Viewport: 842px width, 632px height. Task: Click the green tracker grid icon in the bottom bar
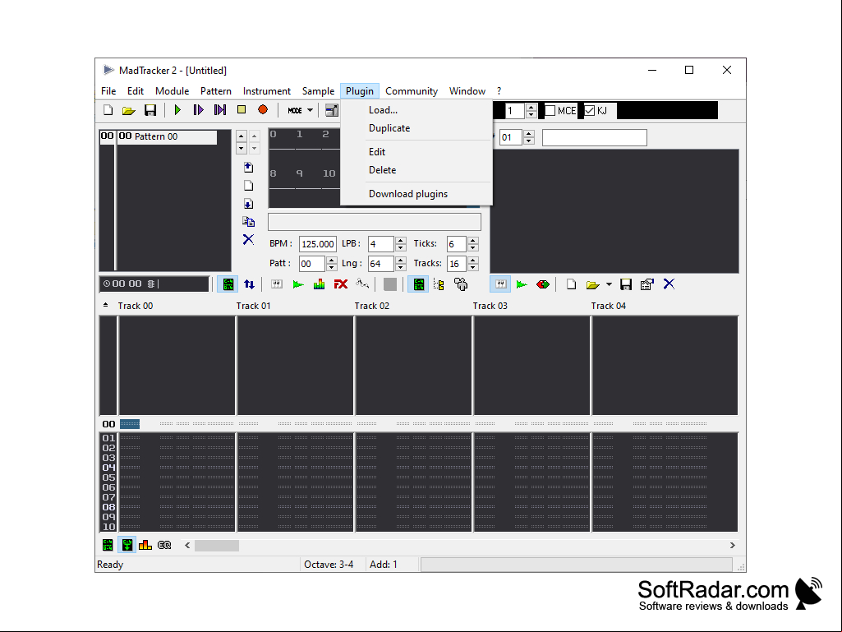tap(108, 545)
